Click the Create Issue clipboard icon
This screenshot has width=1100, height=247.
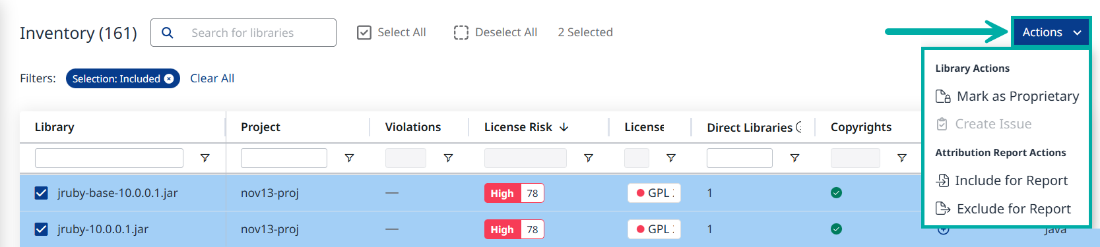coord(942,124)
